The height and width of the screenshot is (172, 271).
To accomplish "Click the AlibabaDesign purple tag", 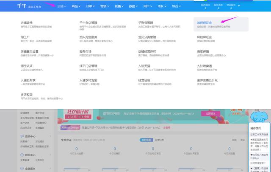I will (70, 127).
